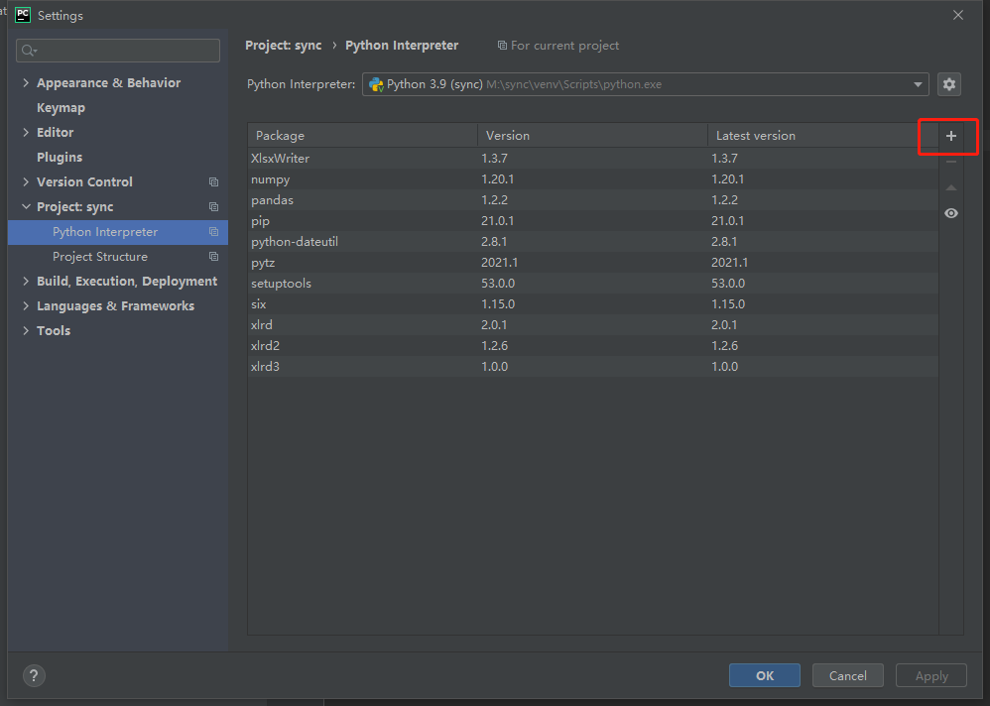Click copy icon beside Version Control
The image size is (990, 706).
pos(213,181)
